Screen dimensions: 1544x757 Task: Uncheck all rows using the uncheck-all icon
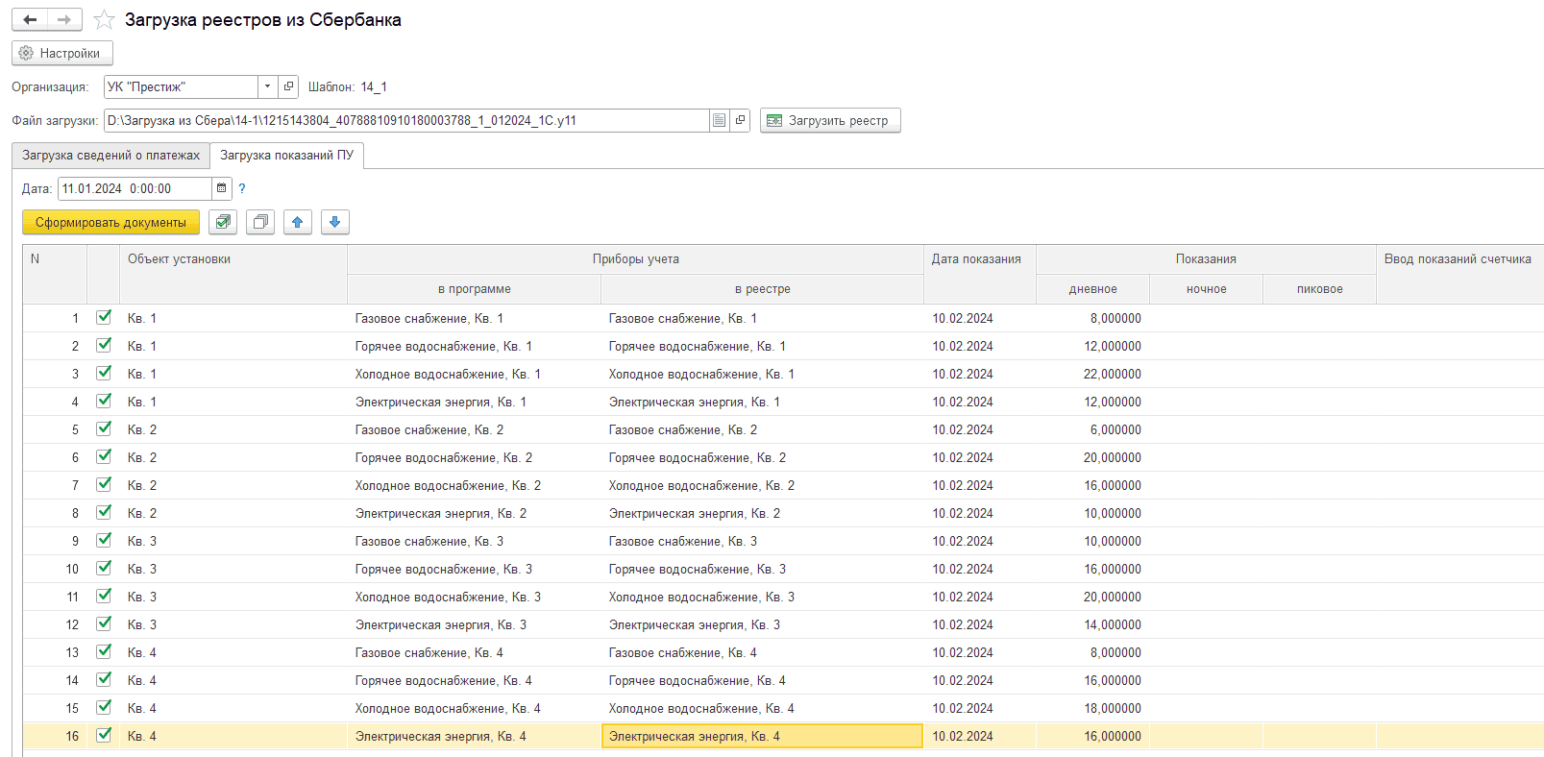click(x=260, y=222)
